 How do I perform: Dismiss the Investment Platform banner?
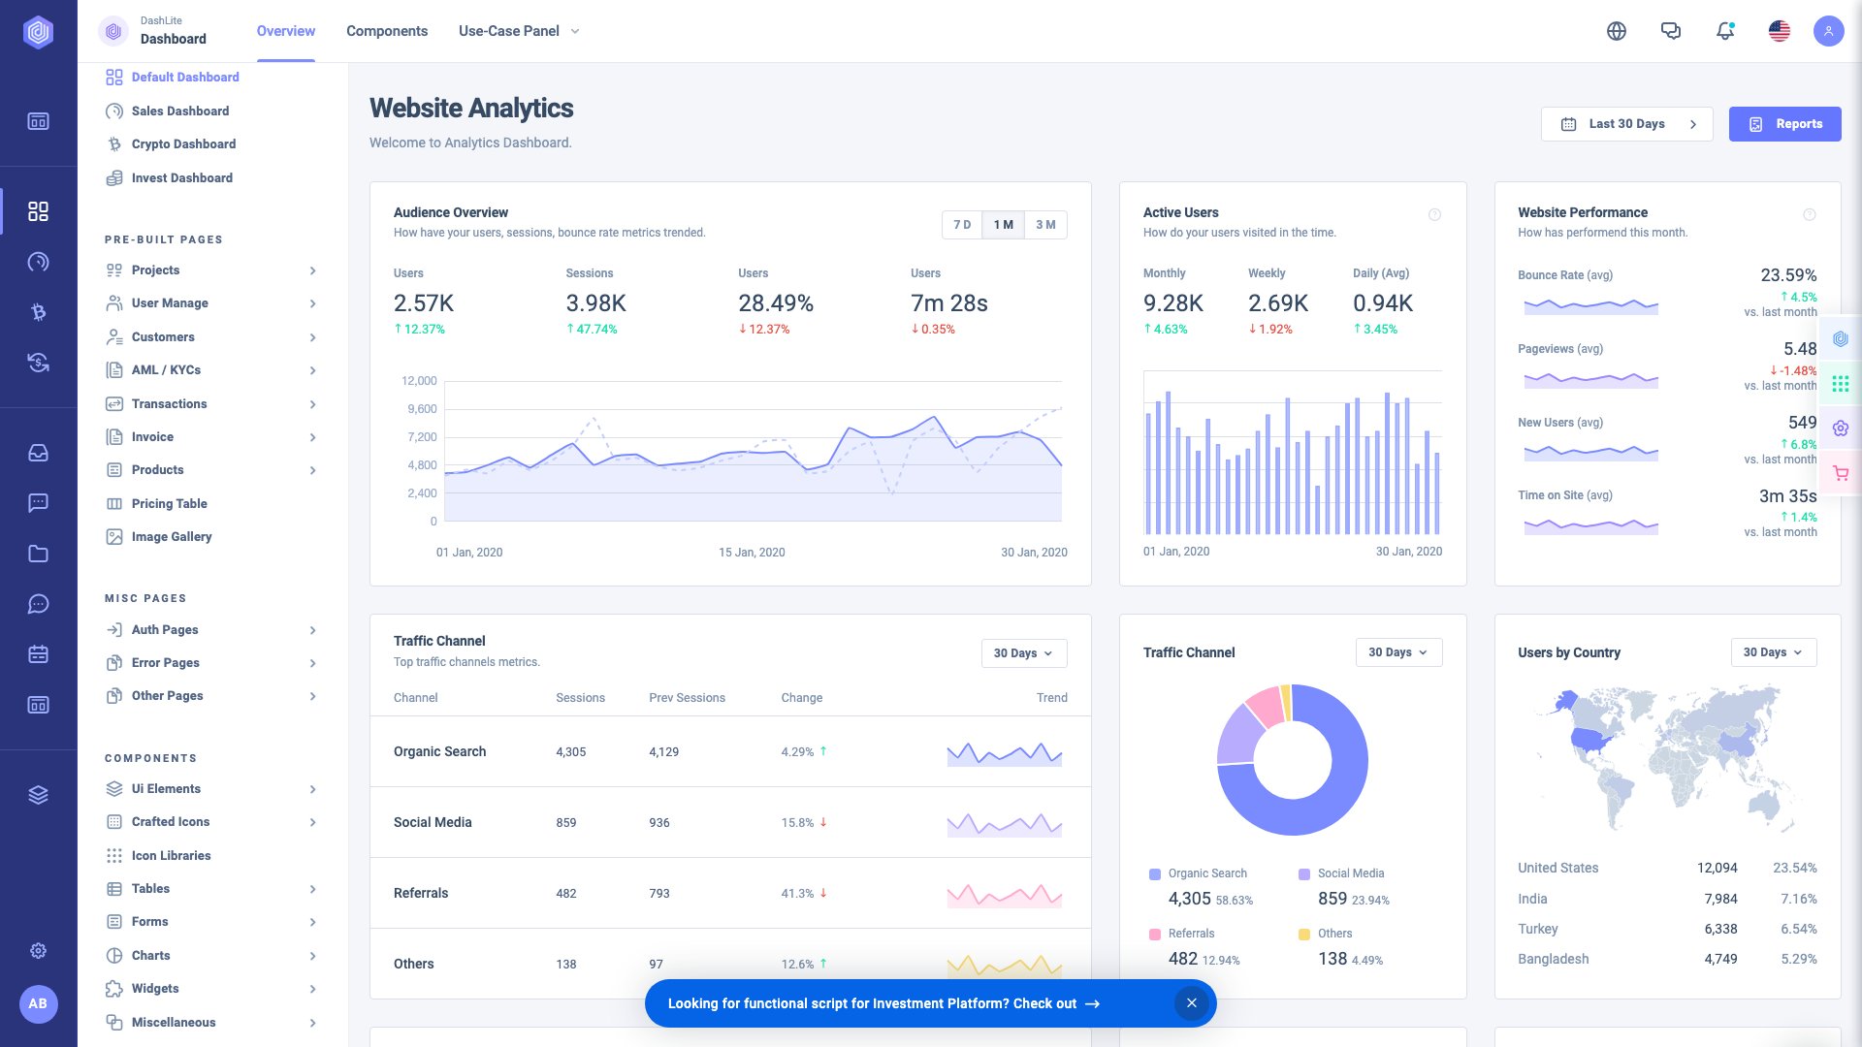[1191, 1002]
